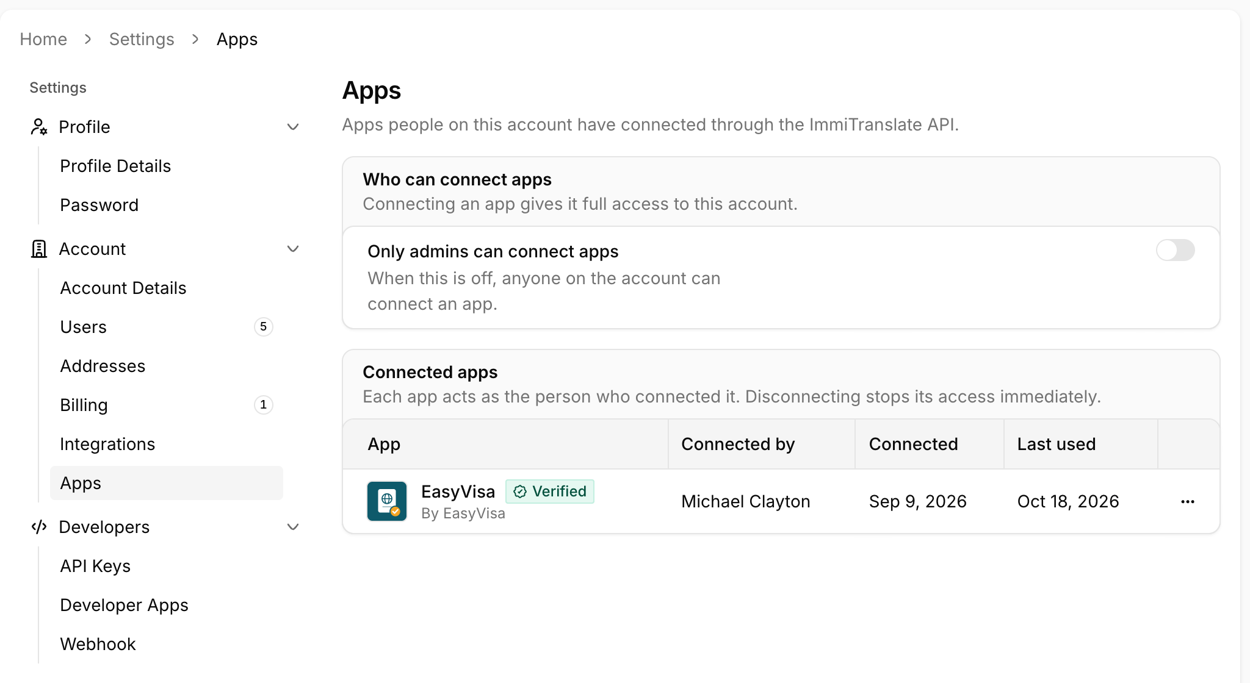Open Profile Details in sidebar
The image size is (1250, 683).
click(x=167, y=166)
